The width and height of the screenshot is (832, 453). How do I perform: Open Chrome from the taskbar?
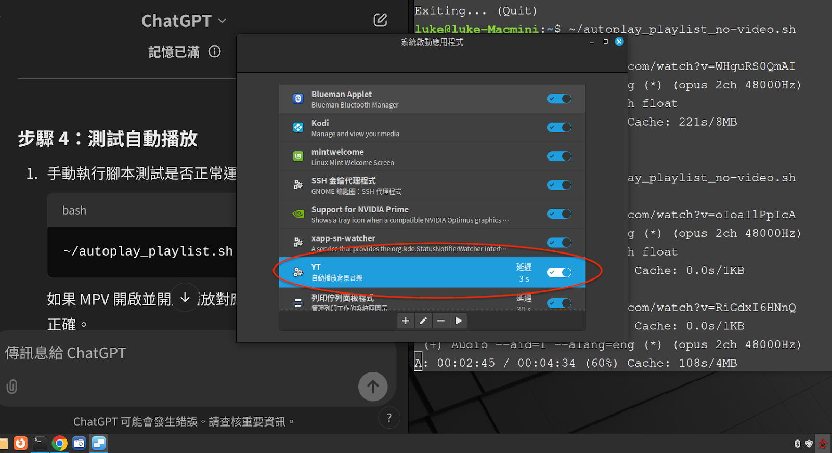click(x=59, y=443)
